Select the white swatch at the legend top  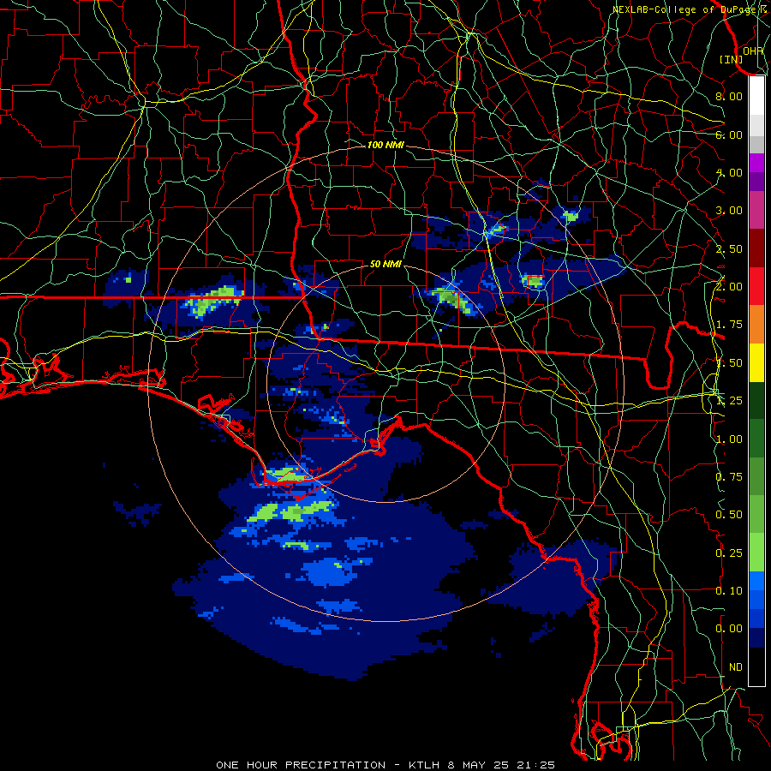[x=756, y=96]
